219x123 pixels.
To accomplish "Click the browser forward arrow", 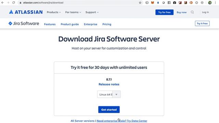I will tap(8, 3).
